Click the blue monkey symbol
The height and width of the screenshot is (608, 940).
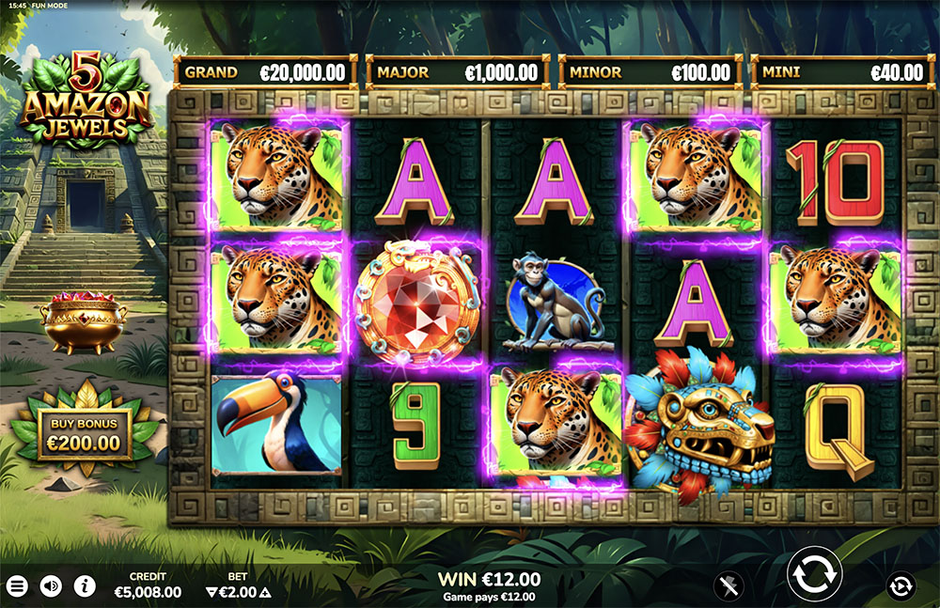[556, 302]
